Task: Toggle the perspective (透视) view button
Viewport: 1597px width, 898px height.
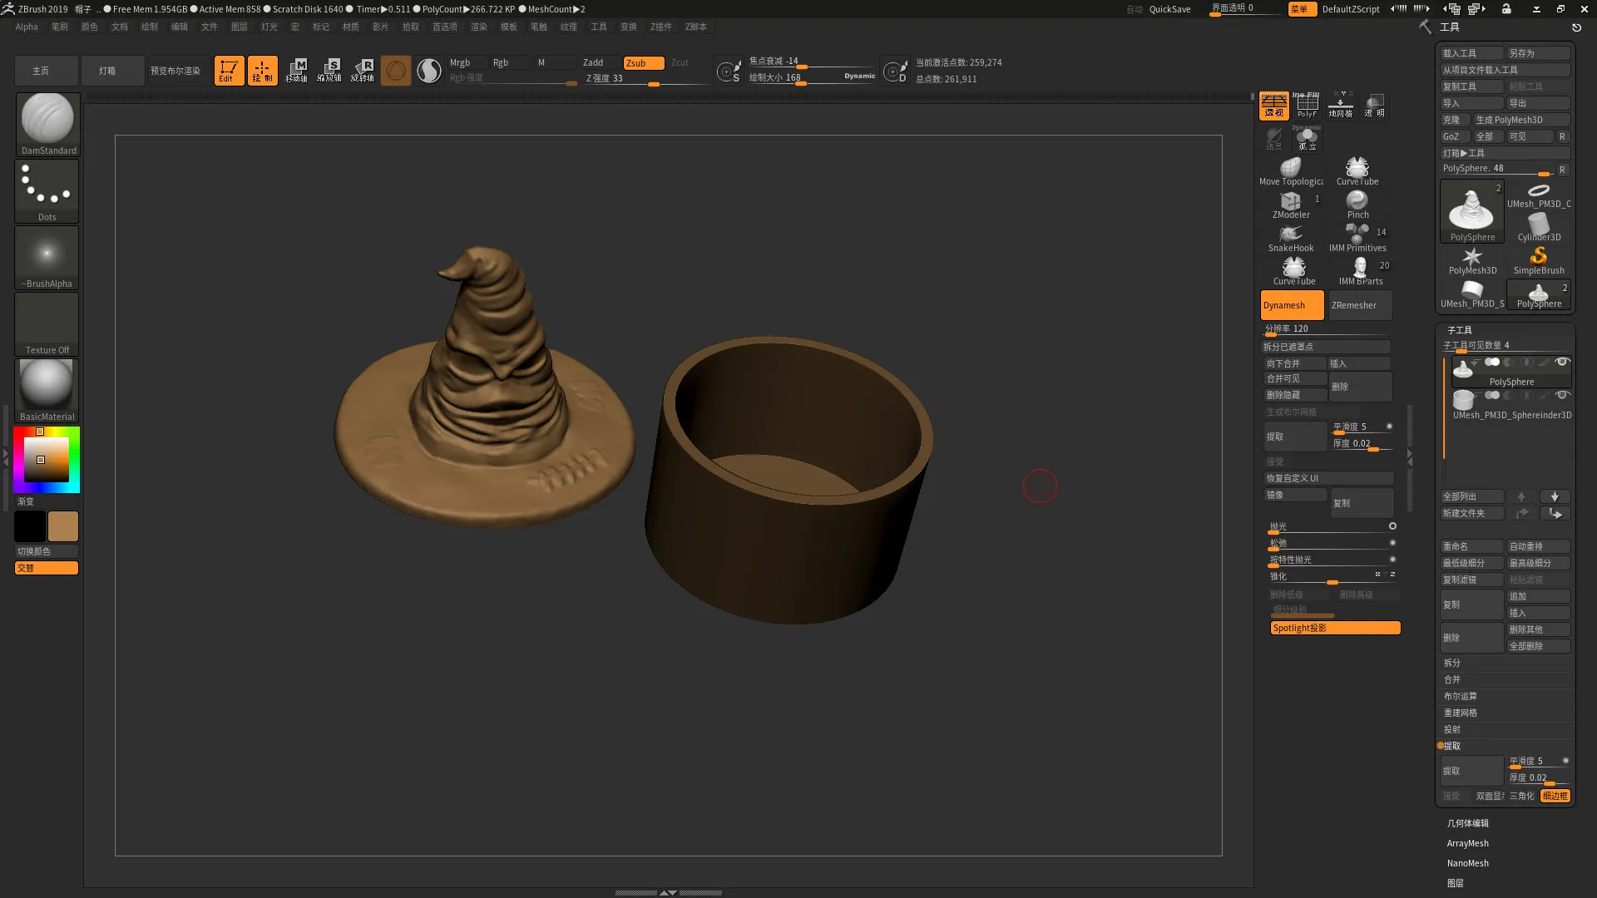Action: [x=1273, y=106]
